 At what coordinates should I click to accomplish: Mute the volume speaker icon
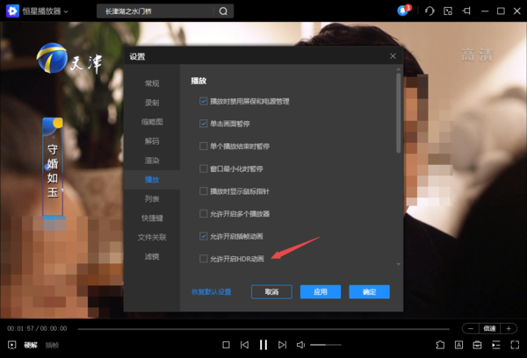pyautogui.click(x=300, y=345)
